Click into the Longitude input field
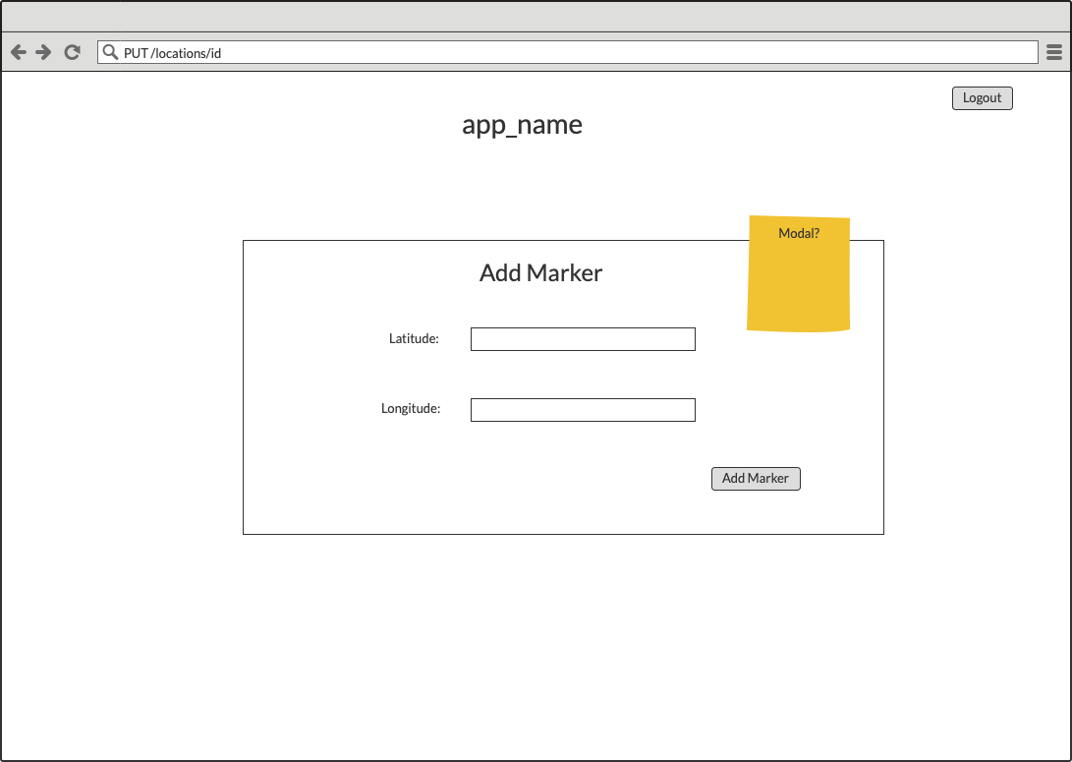This screenshot has height=762, width=1072. 583,410
